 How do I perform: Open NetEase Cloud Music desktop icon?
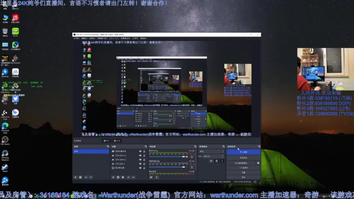click(15, 19)
